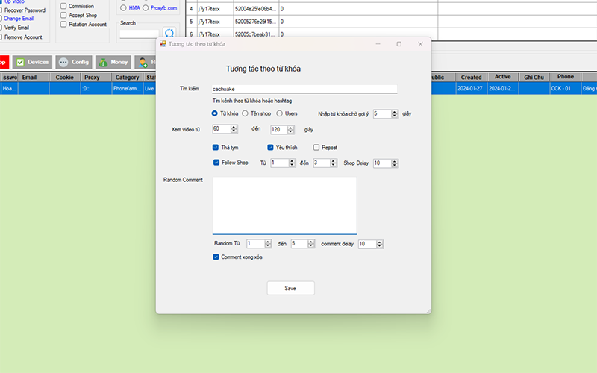Toggle the Thả tym checkbox
This screenshot has width=597, height=373.
tap(216, 147)
